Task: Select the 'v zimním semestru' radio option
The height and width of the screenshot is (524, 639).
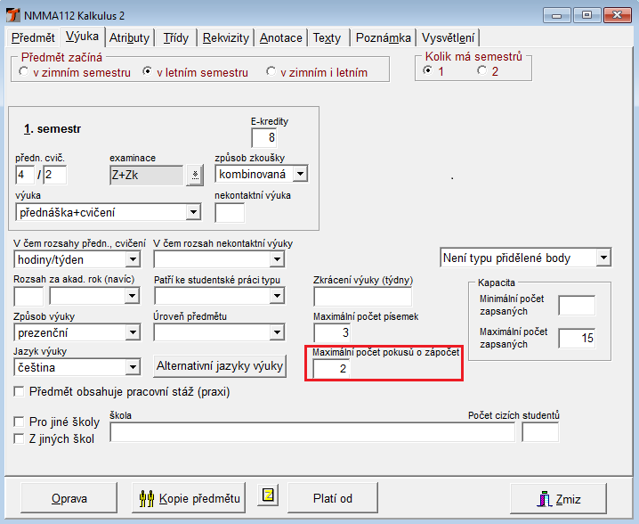Action: coord(23,72)
